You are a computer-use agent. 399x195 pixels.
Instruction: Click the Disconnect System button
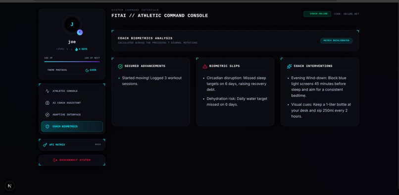coord(72,160)
